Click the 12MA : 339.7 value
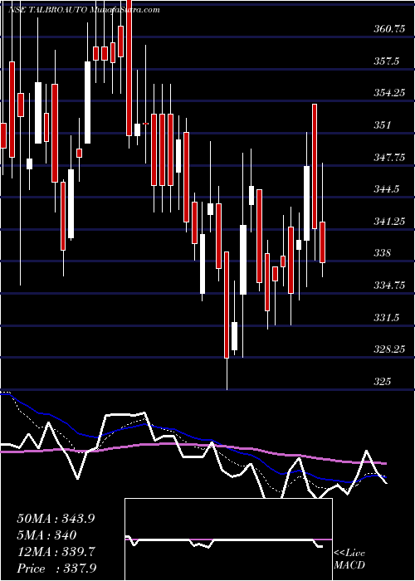 pos(56,552)
